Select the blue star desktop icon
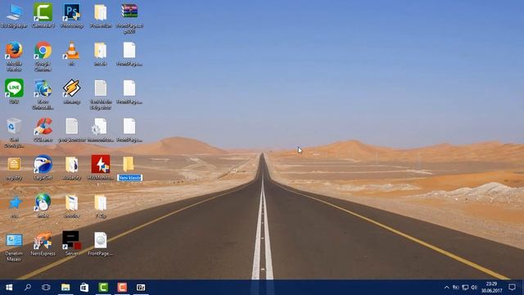 [x=15, y=202]
